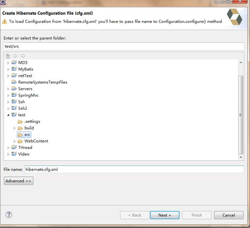Click the MD5 project folder icon

tap(14, 62)
